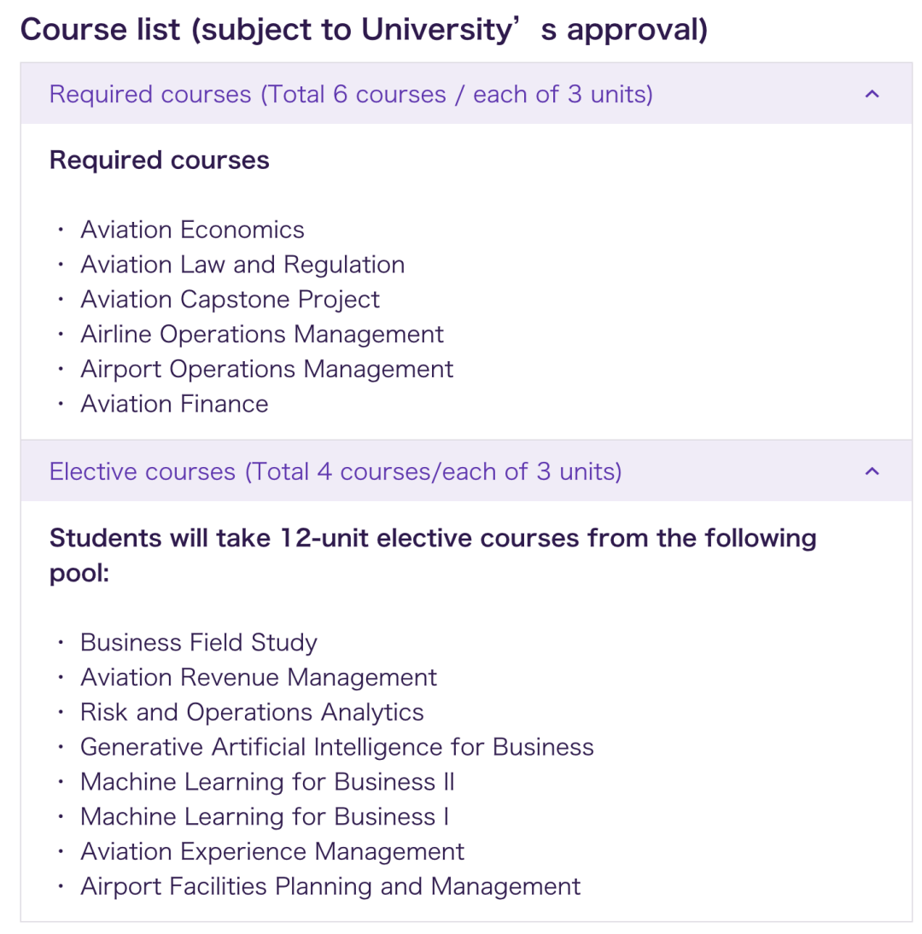Select Aviation Experience Management elective
Screen dimensions: 922x934
[x=272, y=852]
